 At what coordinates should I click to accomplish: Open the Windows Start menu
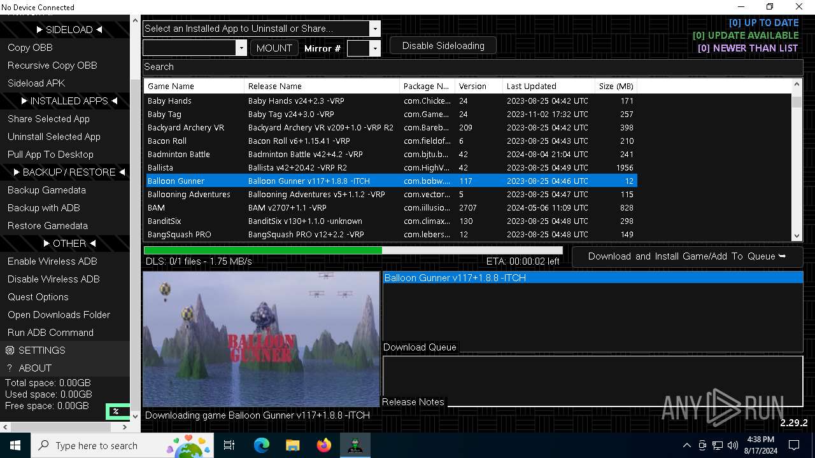[15, 445]
